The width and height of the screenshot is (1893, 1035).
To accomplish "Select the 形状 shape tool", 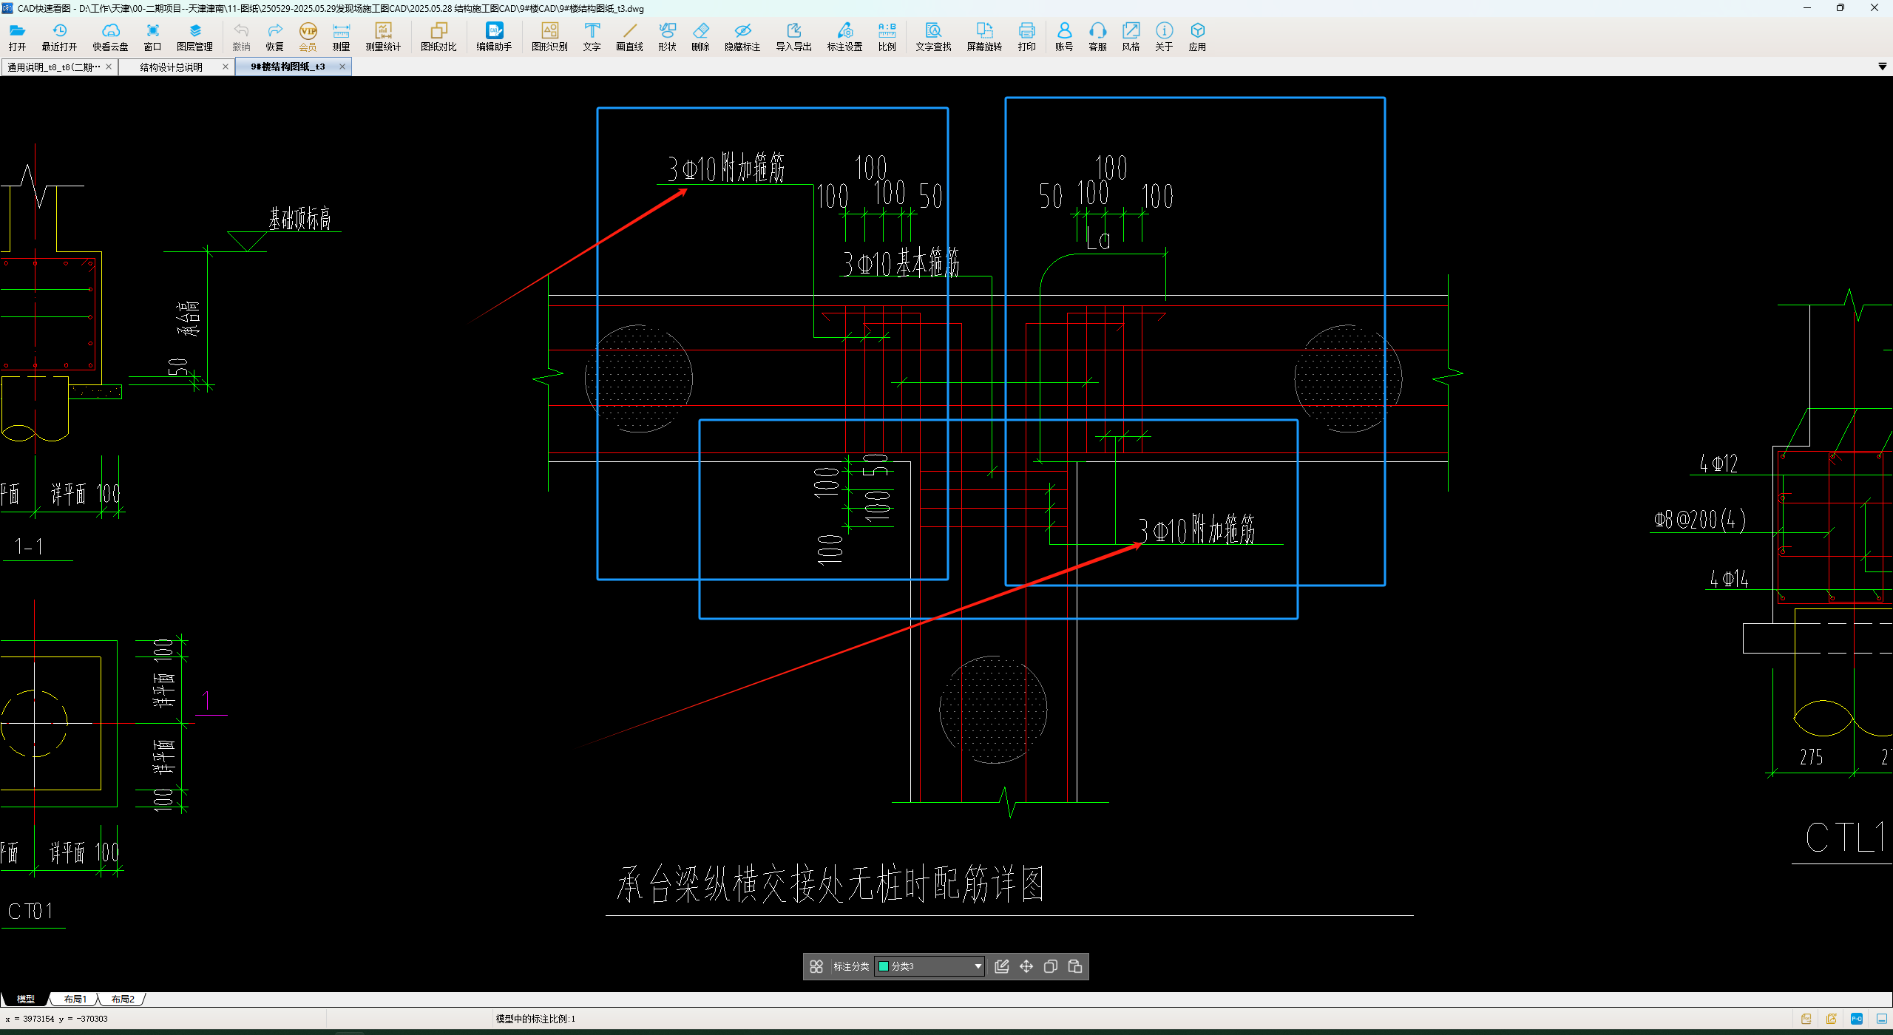I will (667, 36).
